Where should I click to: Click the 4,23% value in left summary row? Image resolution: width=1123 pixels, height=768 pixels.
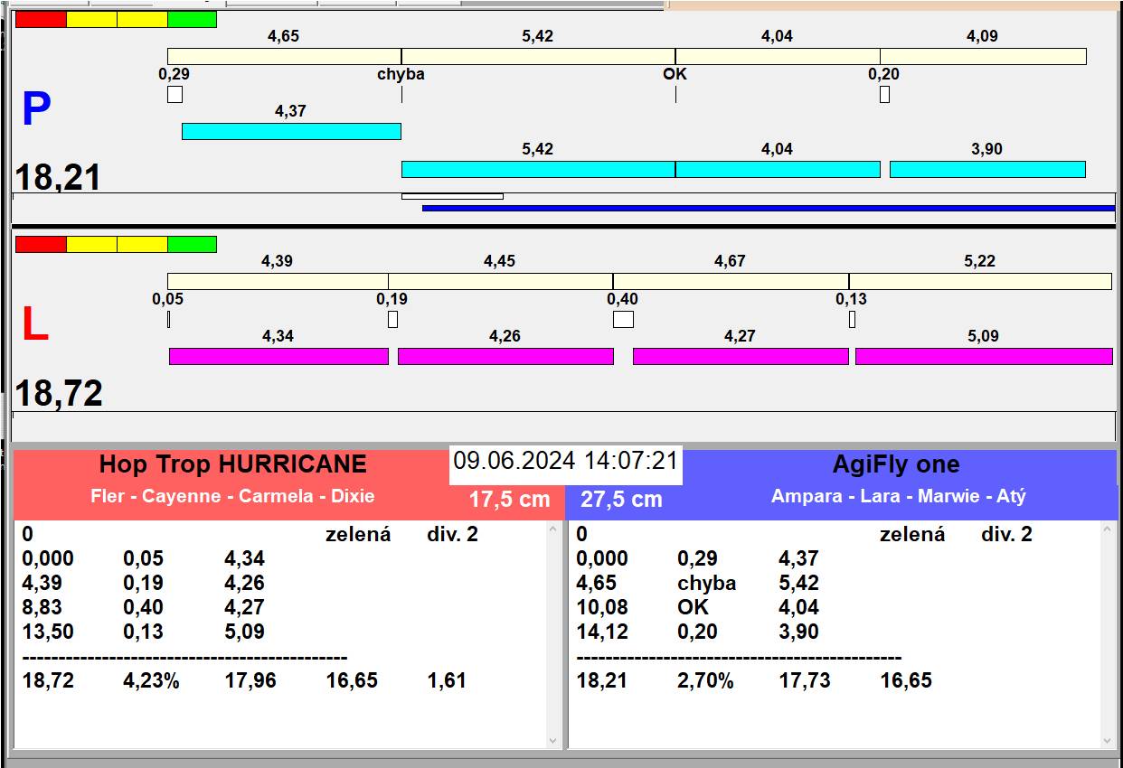(151, 680)
